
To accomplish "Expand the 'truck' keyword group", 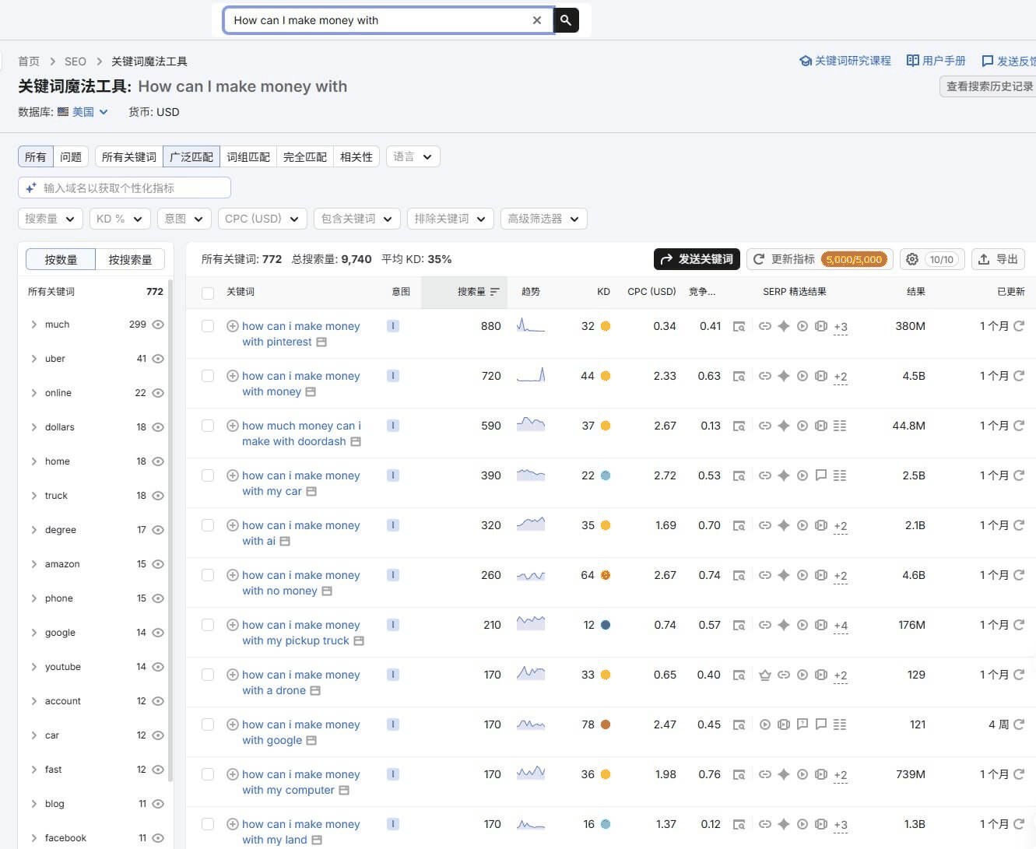I will pyautogui.click(x=33, y=496).
